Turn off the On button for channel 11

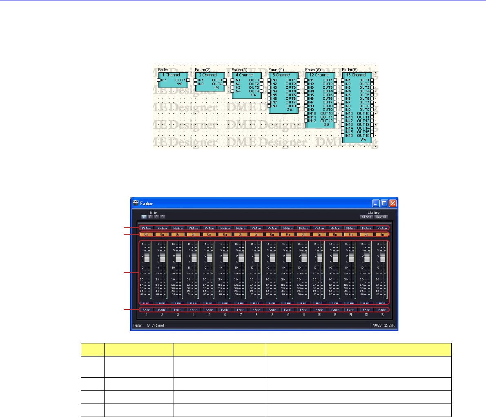pyautogui.click(x=303, y=235)
